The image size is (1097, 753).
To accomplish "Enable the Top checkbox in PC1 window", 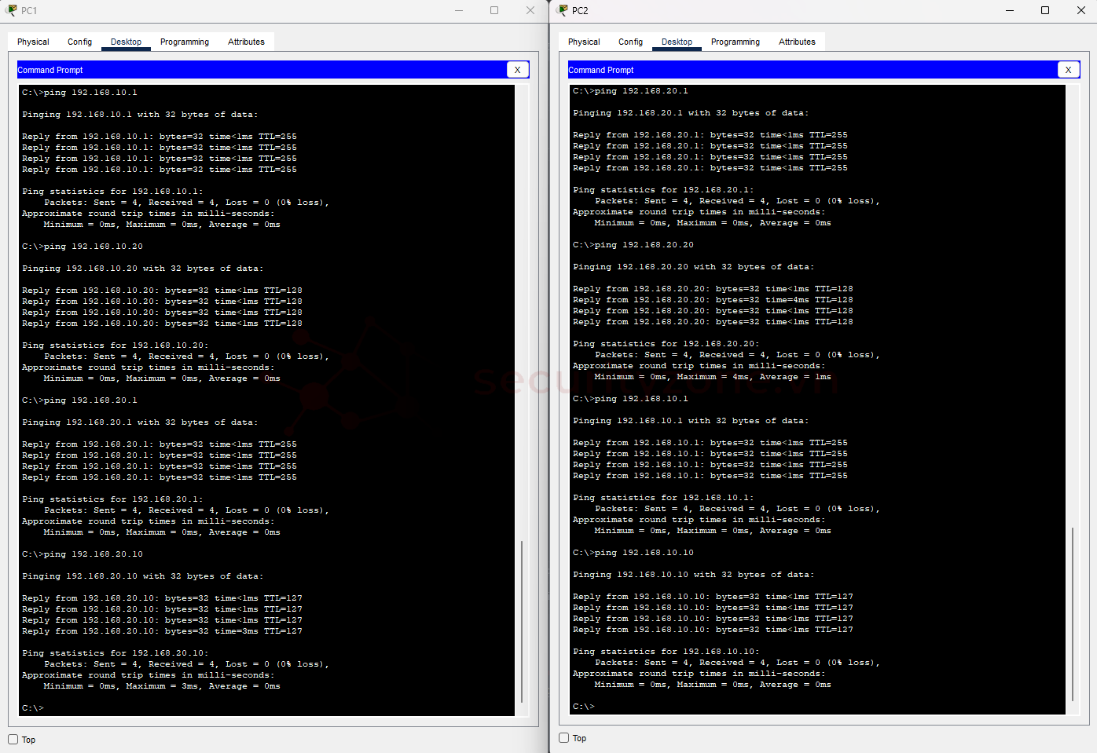I will click(x=13, y=739).
